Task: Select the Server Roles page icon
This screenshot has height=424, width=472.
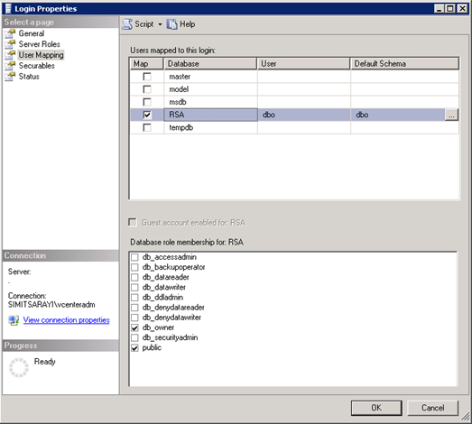Action: 10,44
